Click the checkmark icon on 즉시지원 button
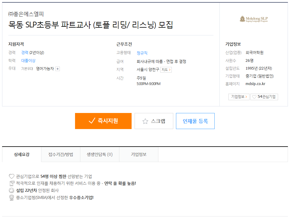Viewport: 290px width, 223px height. pos(92,121)
